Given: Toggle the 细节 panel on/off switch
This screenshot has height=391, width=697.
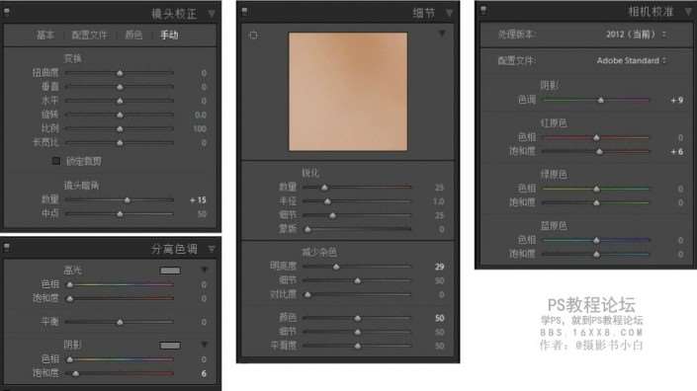Looking at the screenshot, I should click(244, 12).
